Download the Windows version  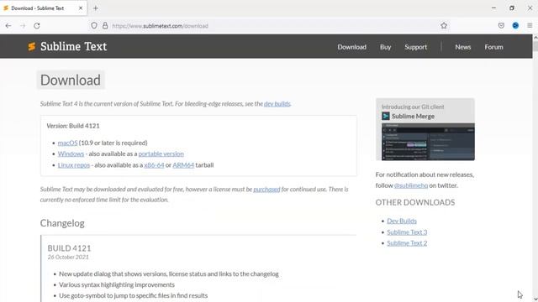tap(71, 154)
